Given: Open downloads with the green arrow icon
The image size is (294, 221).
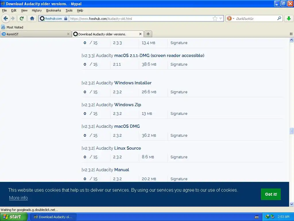Looking at the screenshot, I should [x=289, y=18].
